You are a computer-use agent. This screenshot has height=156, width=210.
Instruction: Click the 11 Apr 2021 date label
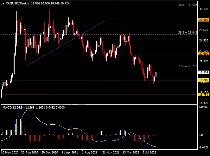pyautogui.click(x=71, y=152)
